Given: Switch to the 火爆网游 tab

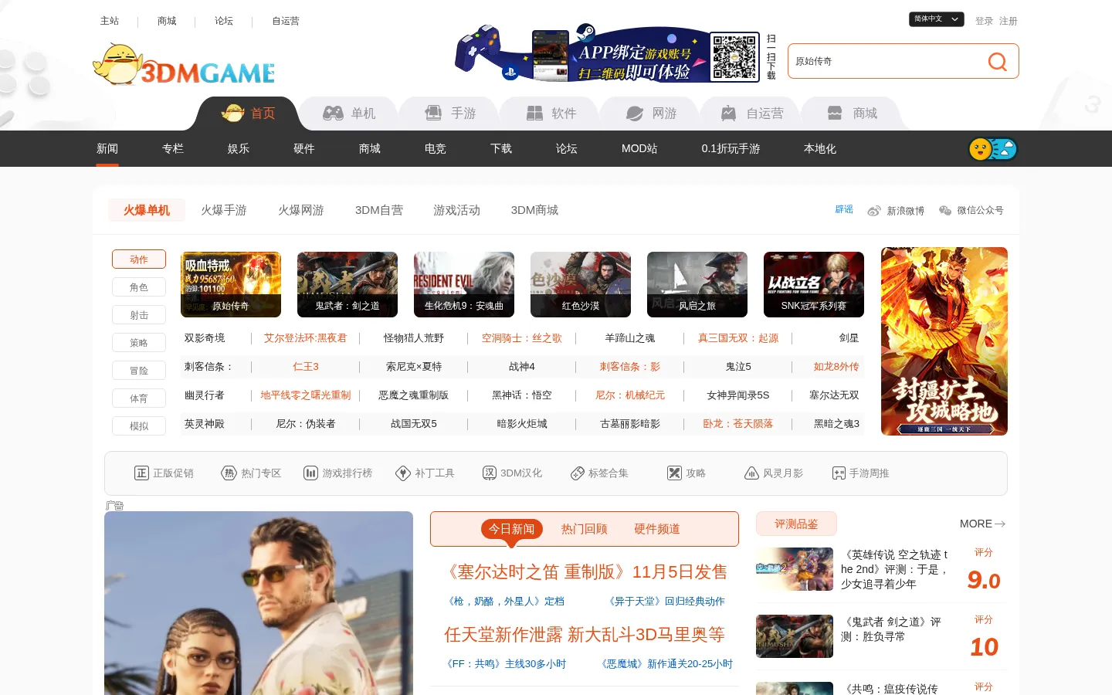Looking at the screenshot, I should tap(301, 210).
